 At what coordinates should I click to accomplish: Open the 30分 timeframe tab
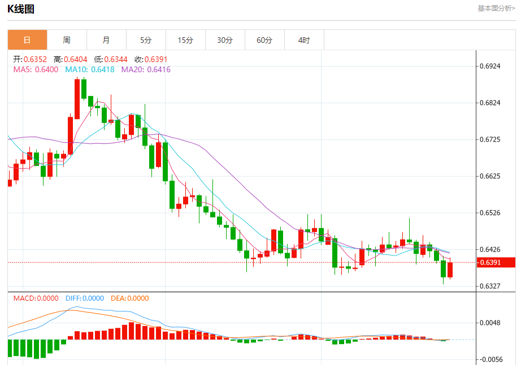coord(225,40)
